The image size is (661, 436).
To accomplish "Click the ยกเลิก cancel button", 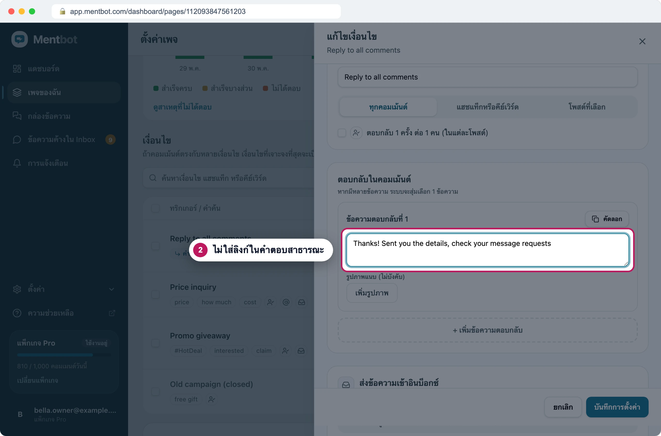I will click(563, 407).
